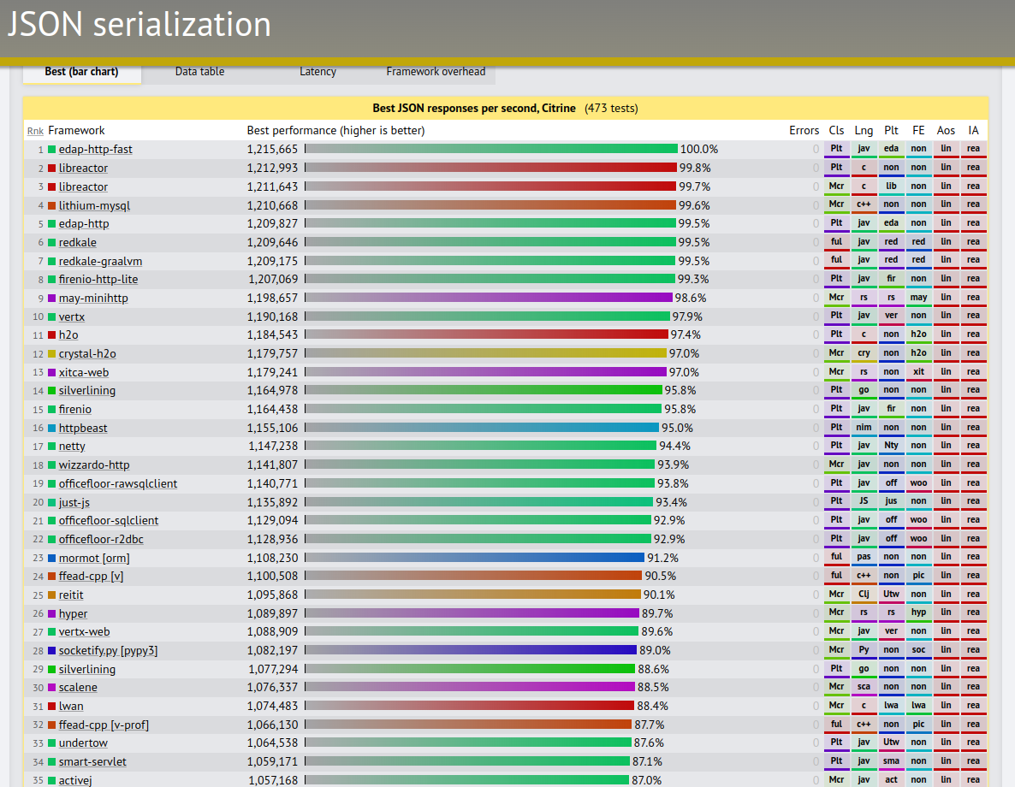Click the red color marker next to lwan
This screenshot has height=787, width=1015.
(x=50, y=705)
